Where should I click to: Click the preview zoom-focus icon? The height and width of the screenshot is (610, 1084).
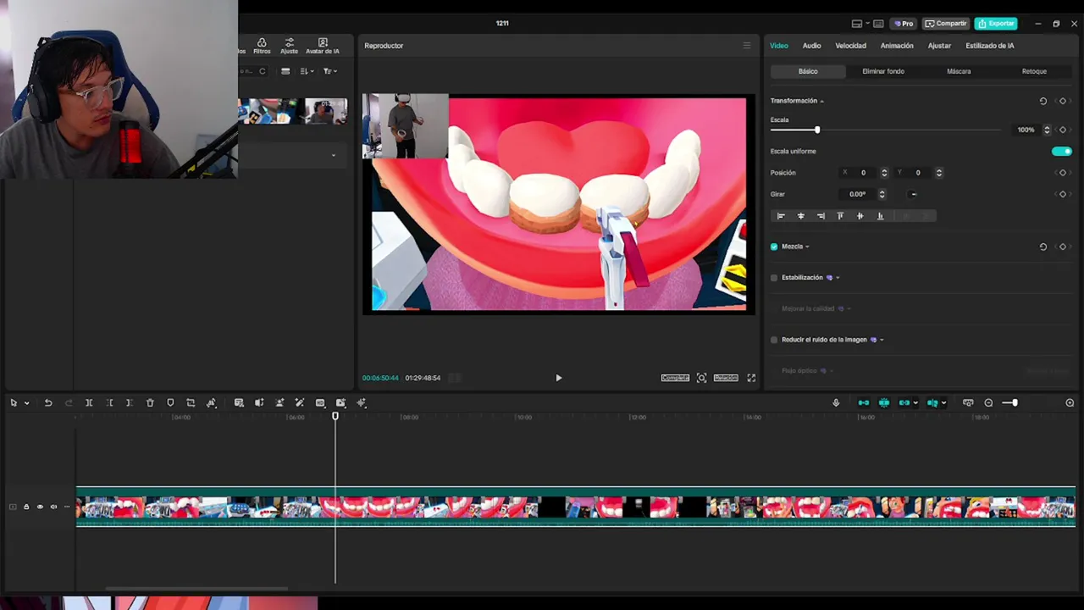click(701, 378)
